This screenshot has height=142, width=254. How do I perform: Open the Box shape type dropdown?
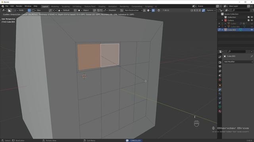[37, 10]
